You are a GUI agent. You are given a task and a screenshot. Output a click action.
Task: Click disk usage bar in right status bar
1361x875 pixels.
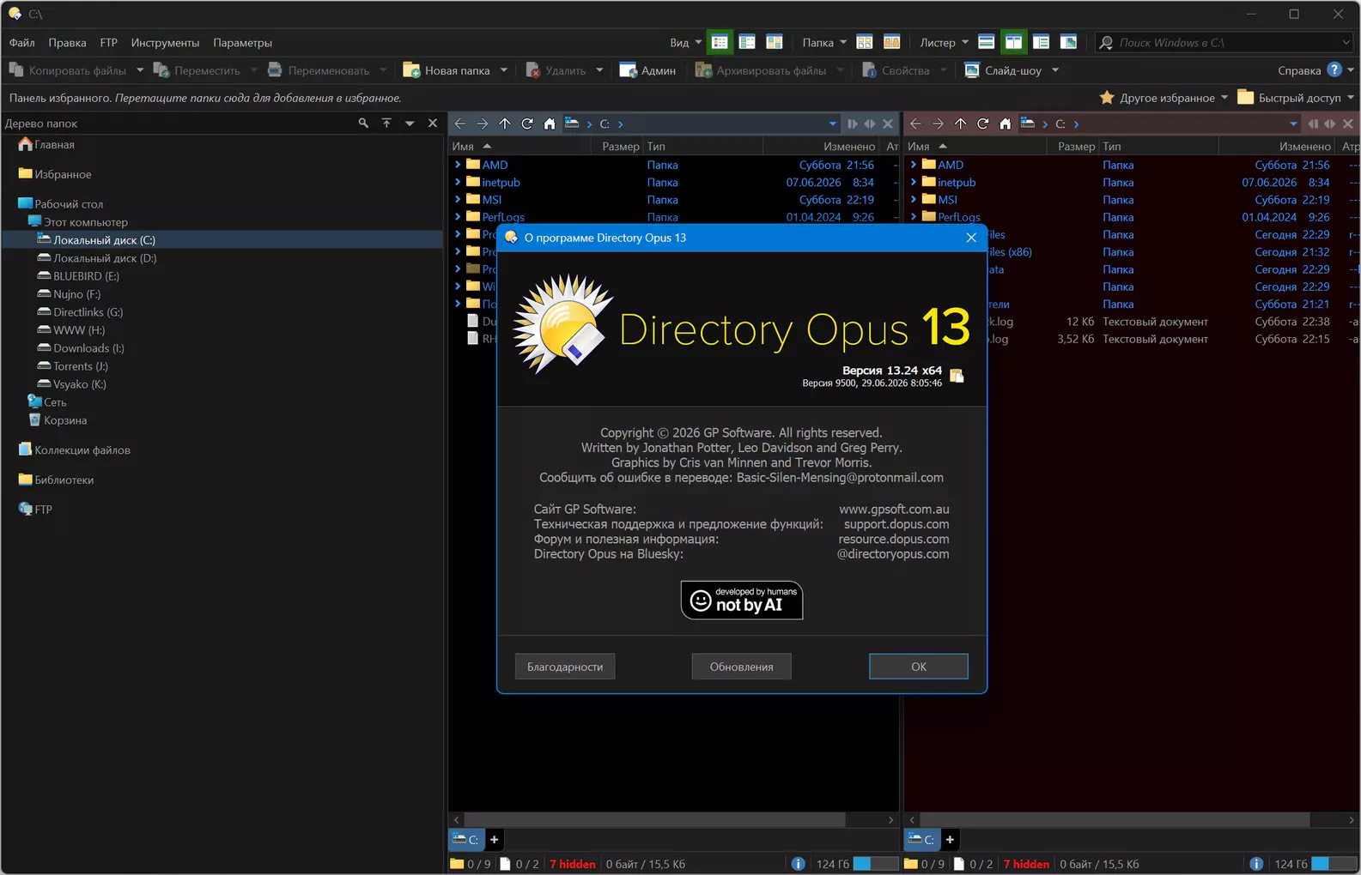(x=1334, y=864)
